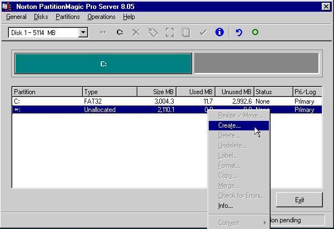Click Format... in the context menu
The image size is (334, 229).
(239, 165)
